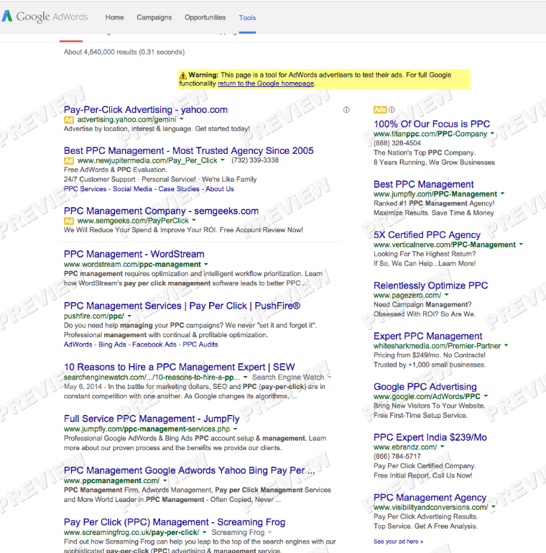The height and width of the screenshot is (553, 546).
Task: Expand dropdown next to advertising.yahoo.com/gemini
Action: (x=182, y=119)
